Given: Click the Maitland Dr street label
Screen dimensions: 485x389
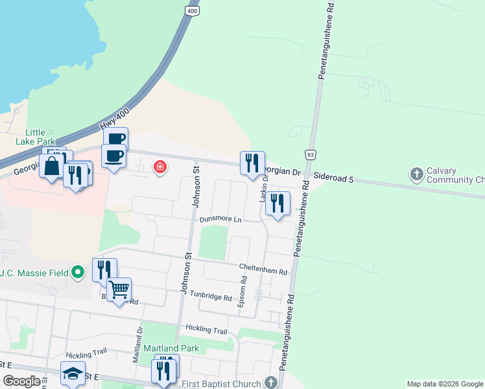Looking at the screenshot, I should (x=138, y=345).
